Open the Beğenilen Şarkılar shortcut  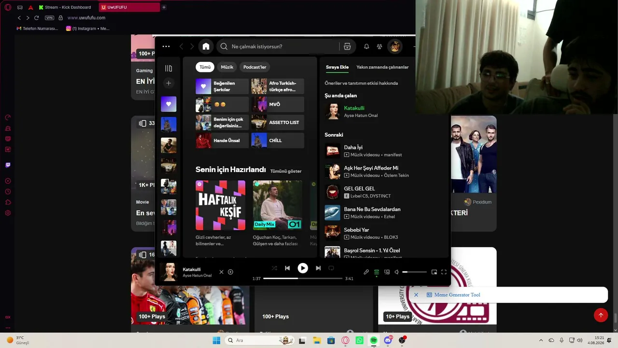(x=222, y=87)
